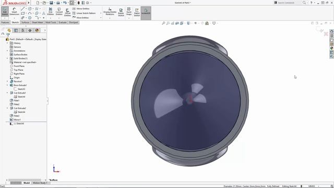The height and width of the screenshot is (188, 334).
Task: Switch to the Model tab at bottom
Action: (x=27, y=183)
